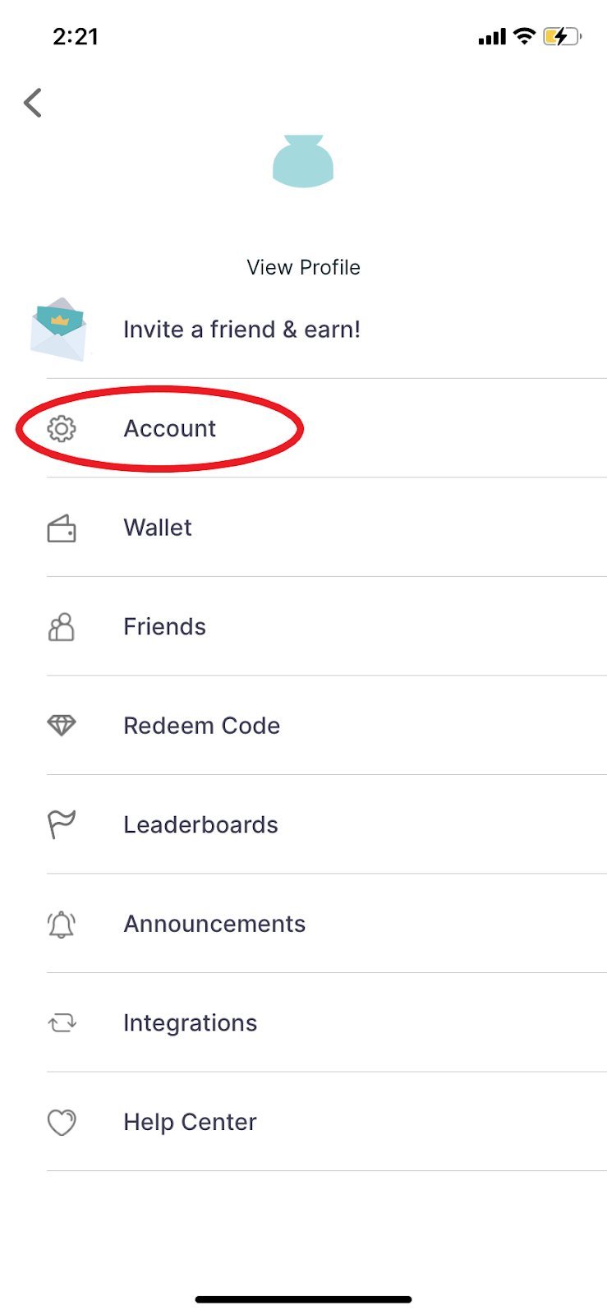Open View Profile link
The height and width of the screenshot is (1315, 607).
coord(303,267)
